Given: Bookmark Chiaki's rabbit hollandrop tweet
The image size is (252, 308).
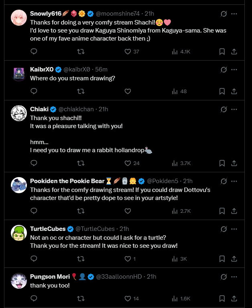Looking at the screenshot, I should point(222,163).
